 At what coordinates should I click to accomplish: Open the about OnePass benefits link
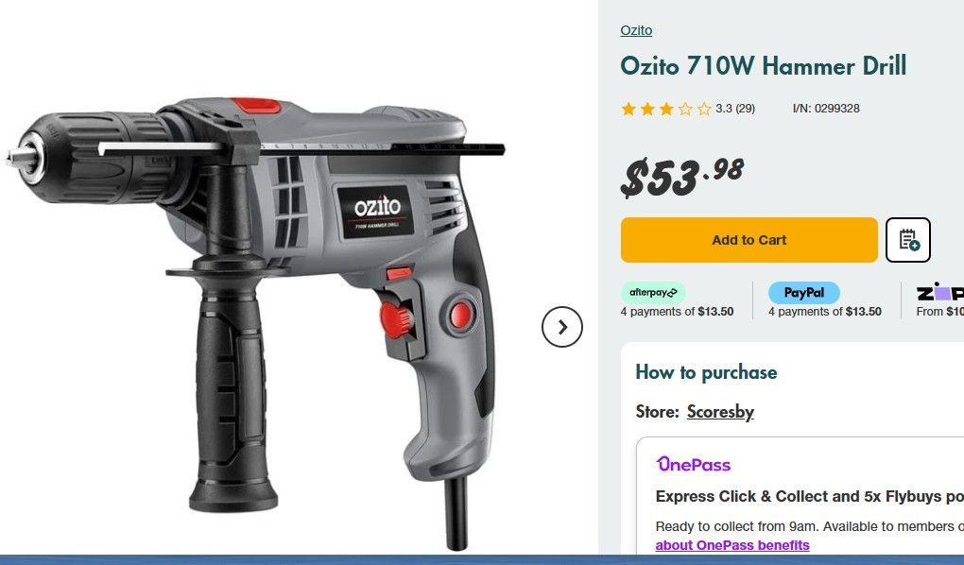point(732,545)
